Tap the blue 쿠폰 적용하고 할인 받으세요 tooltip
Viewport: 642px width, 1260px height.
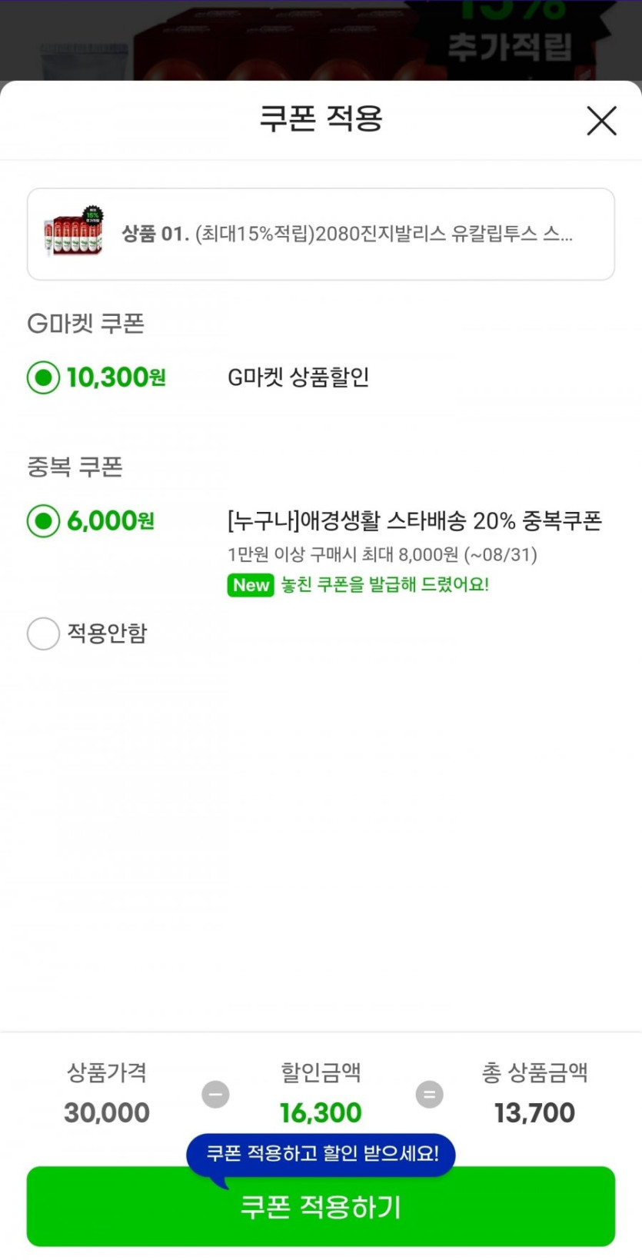(x=321, y=1153)
